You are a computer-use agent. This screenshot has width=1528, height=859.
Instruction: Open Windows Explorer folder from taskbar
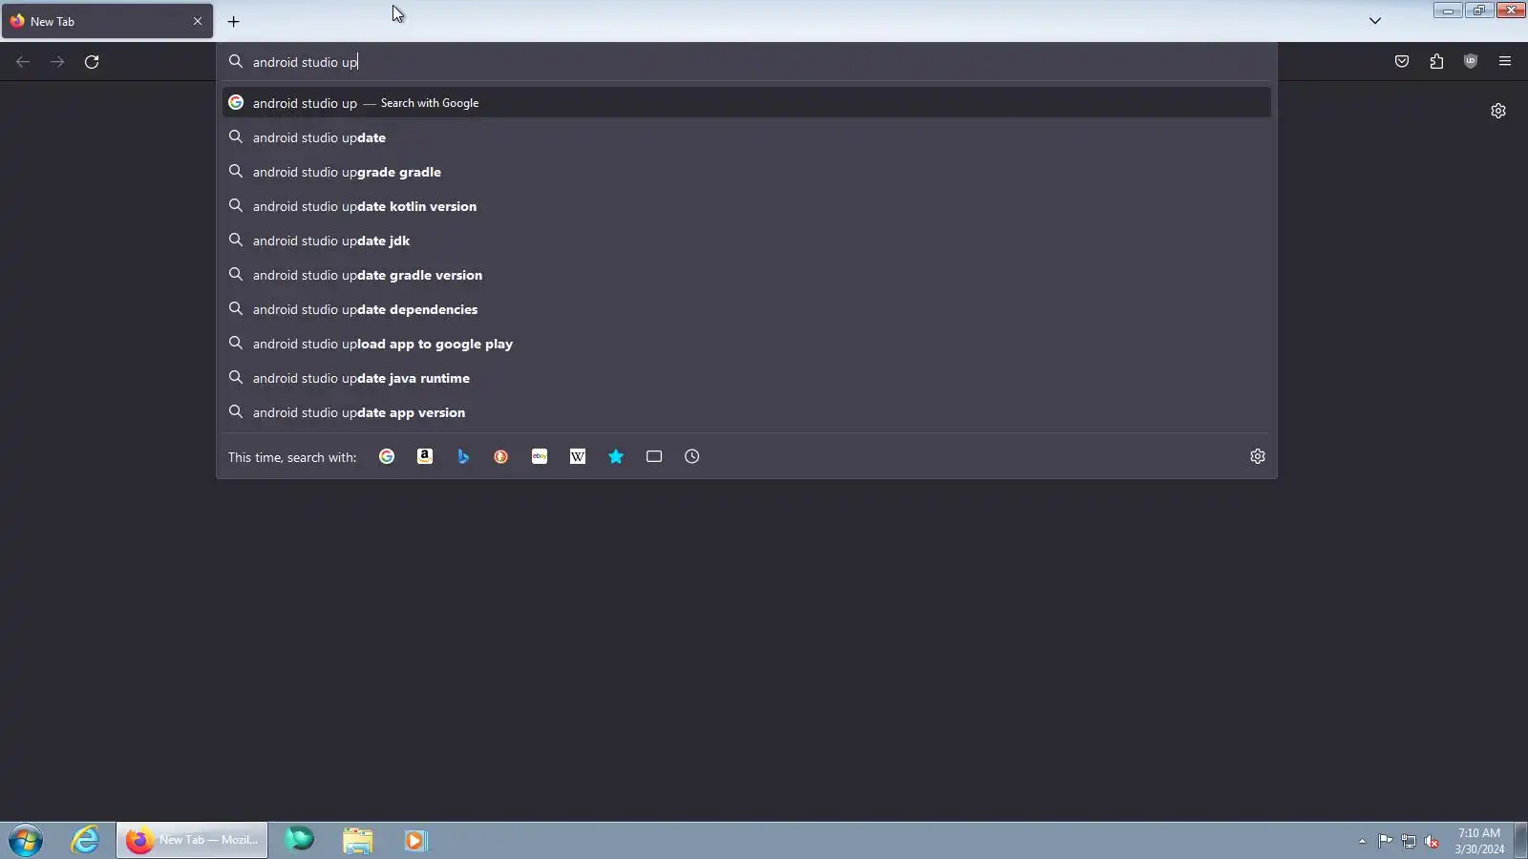(358, 841)
